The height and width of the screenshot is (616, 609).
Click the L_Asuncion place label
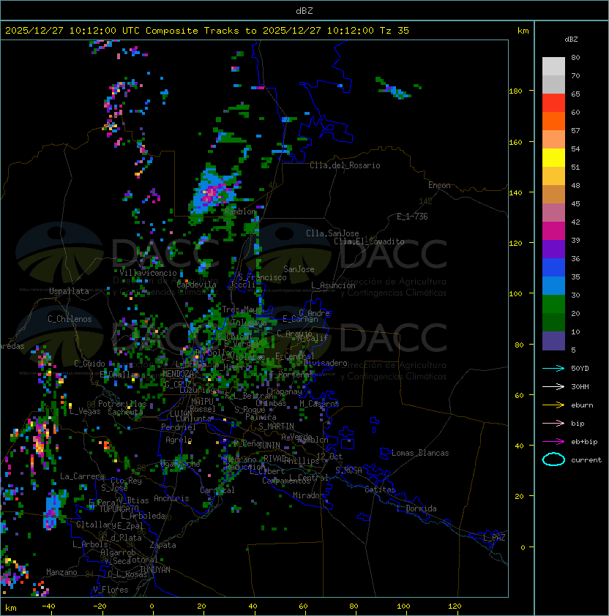pos(333,285)
